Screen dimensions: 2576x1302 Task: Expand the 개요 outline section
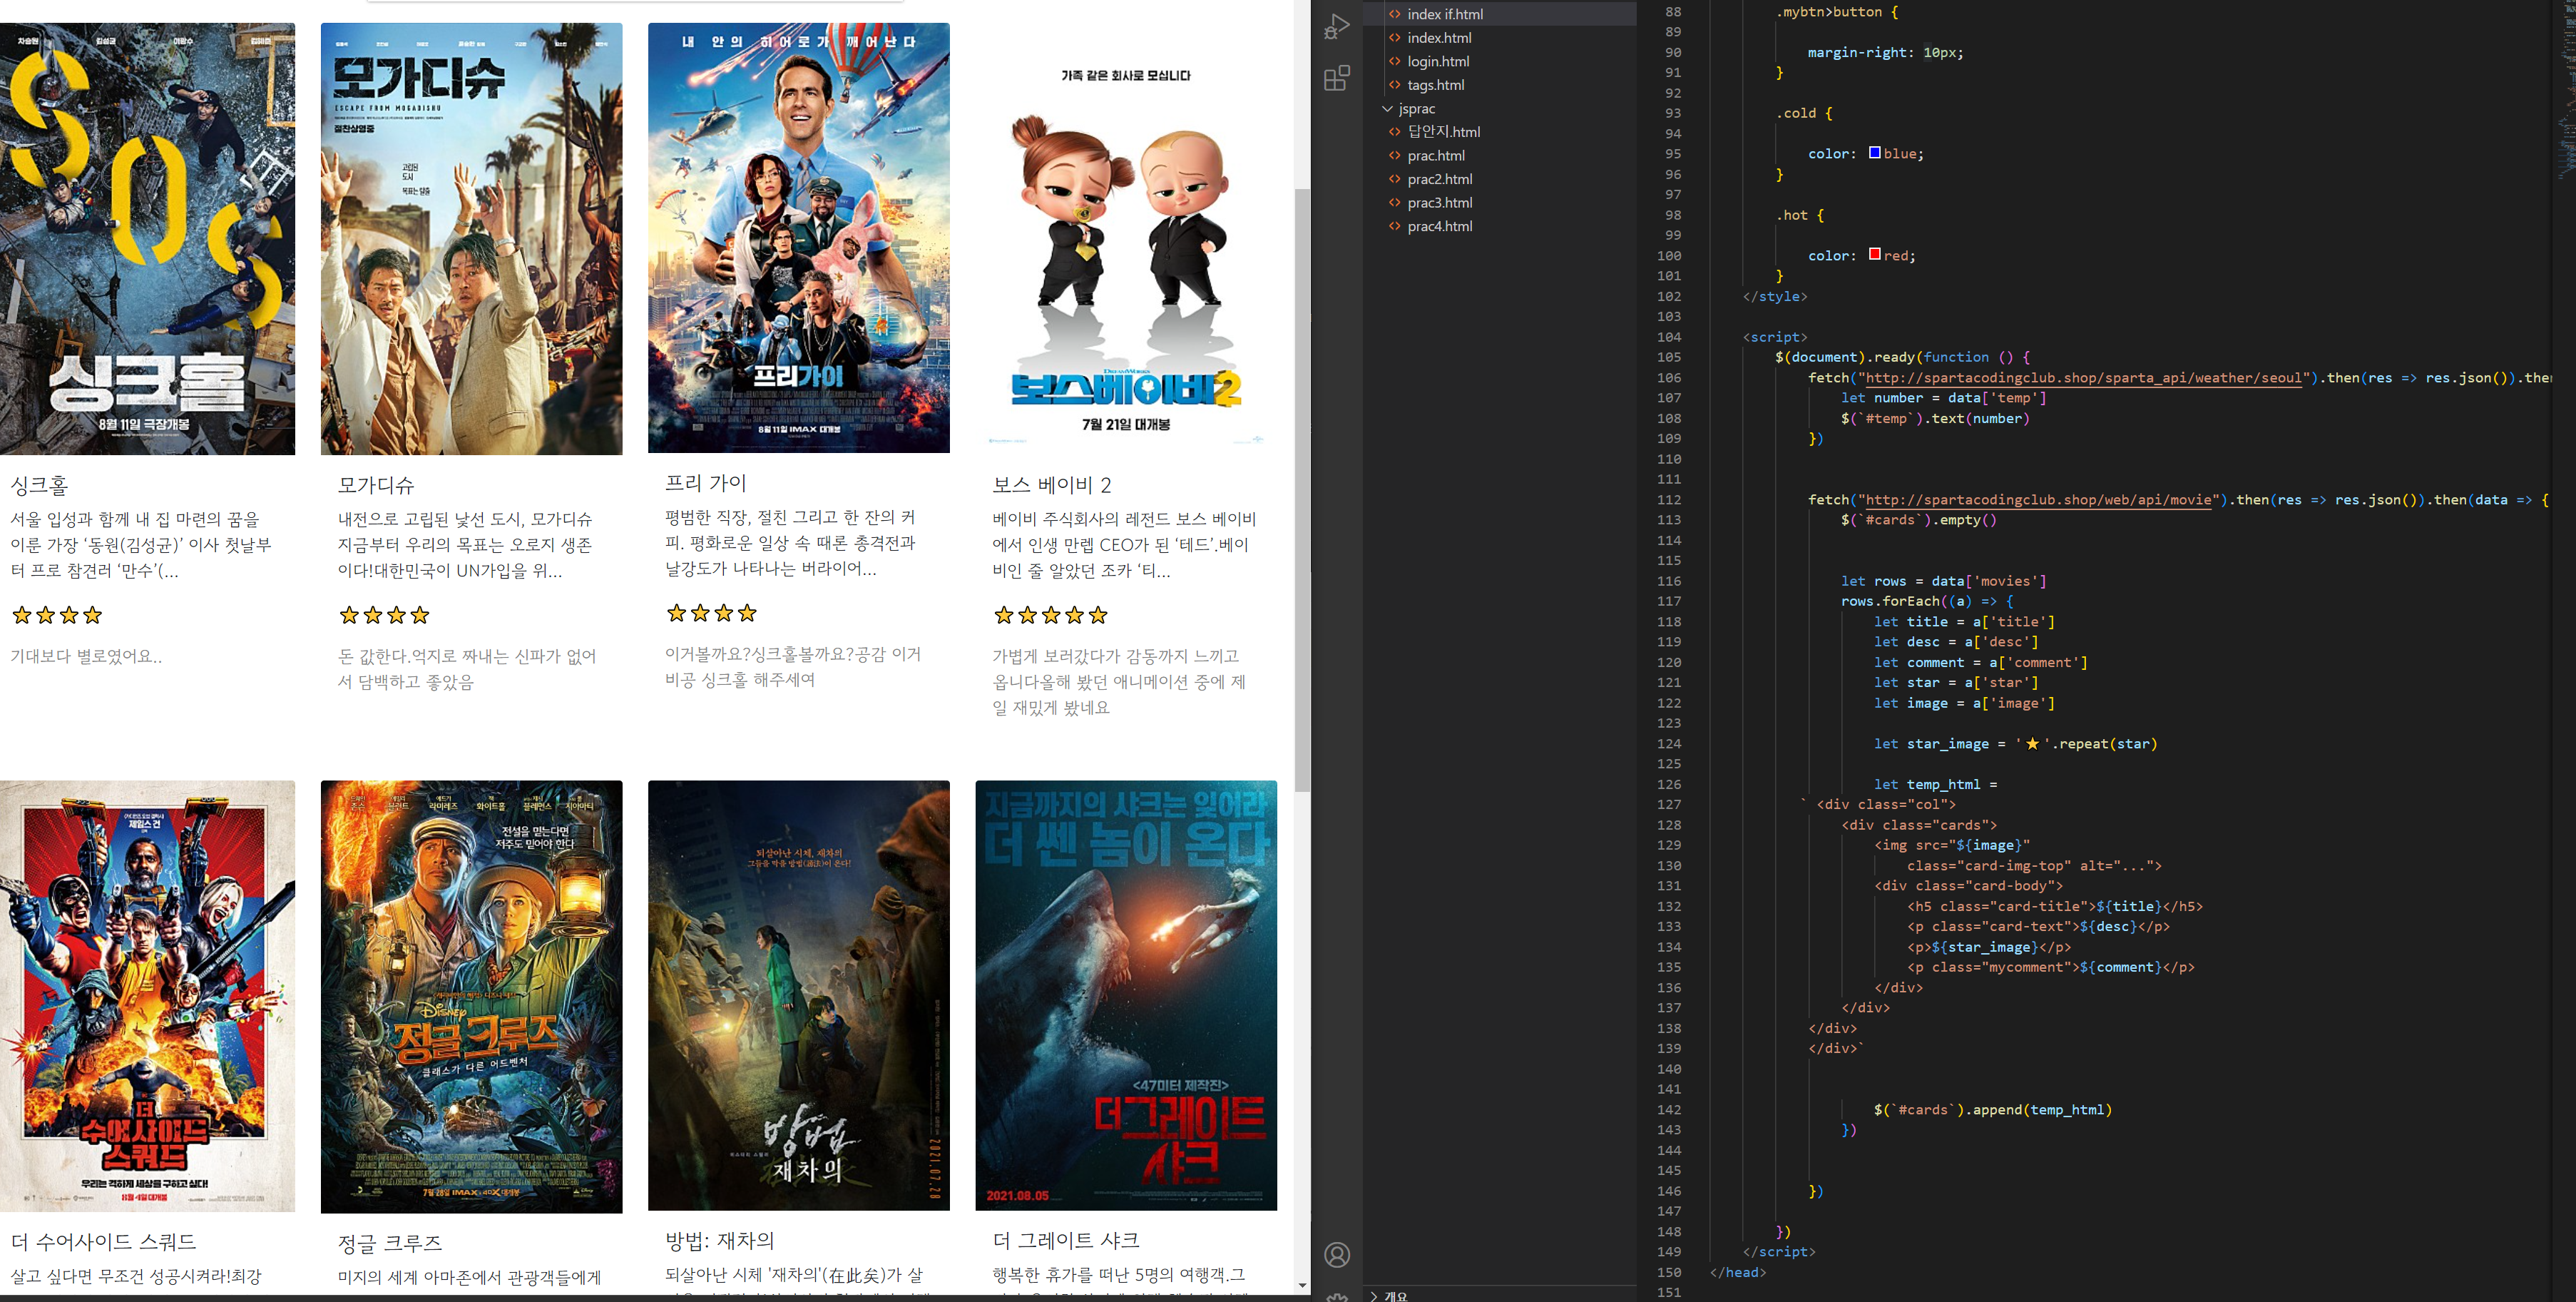(x=1374, y=1296)
